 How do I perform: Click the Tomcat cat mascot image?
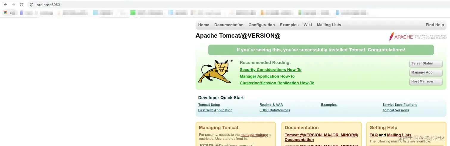point(216,72)
